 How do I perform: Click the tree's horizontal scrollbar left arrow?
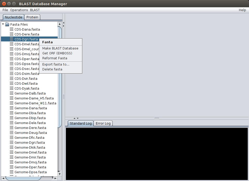3,178
